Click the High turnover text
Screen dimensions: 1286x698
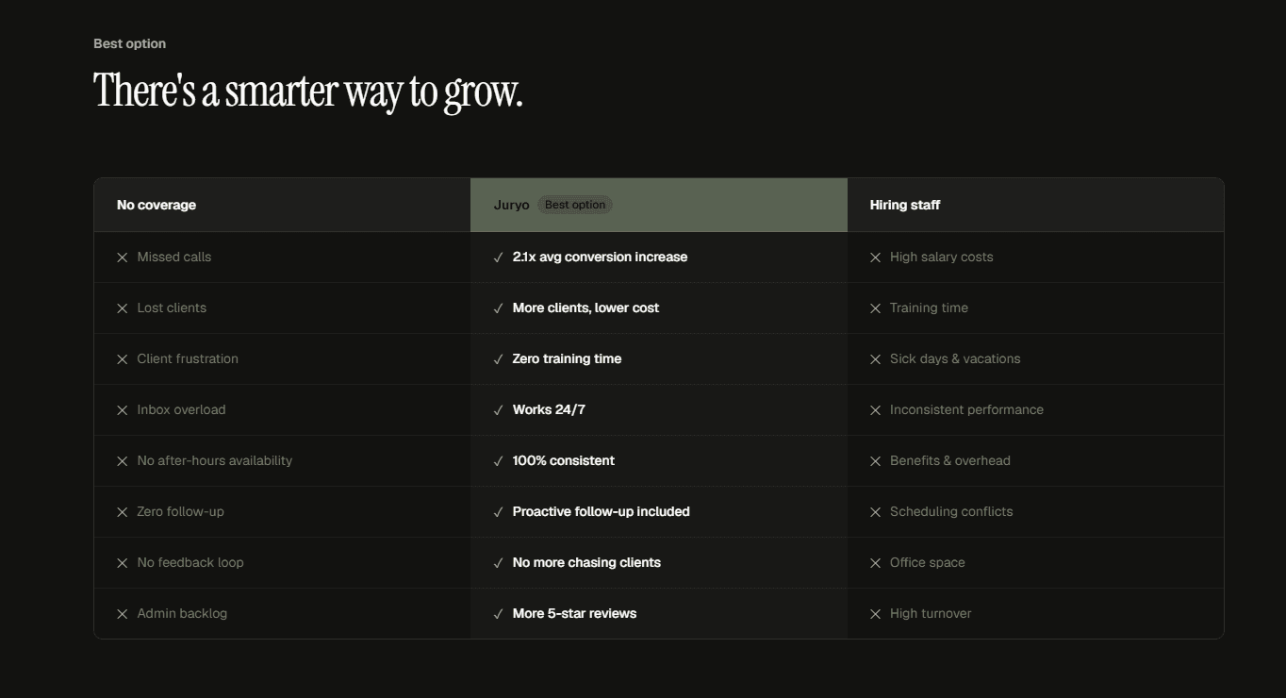pos(931,613)
